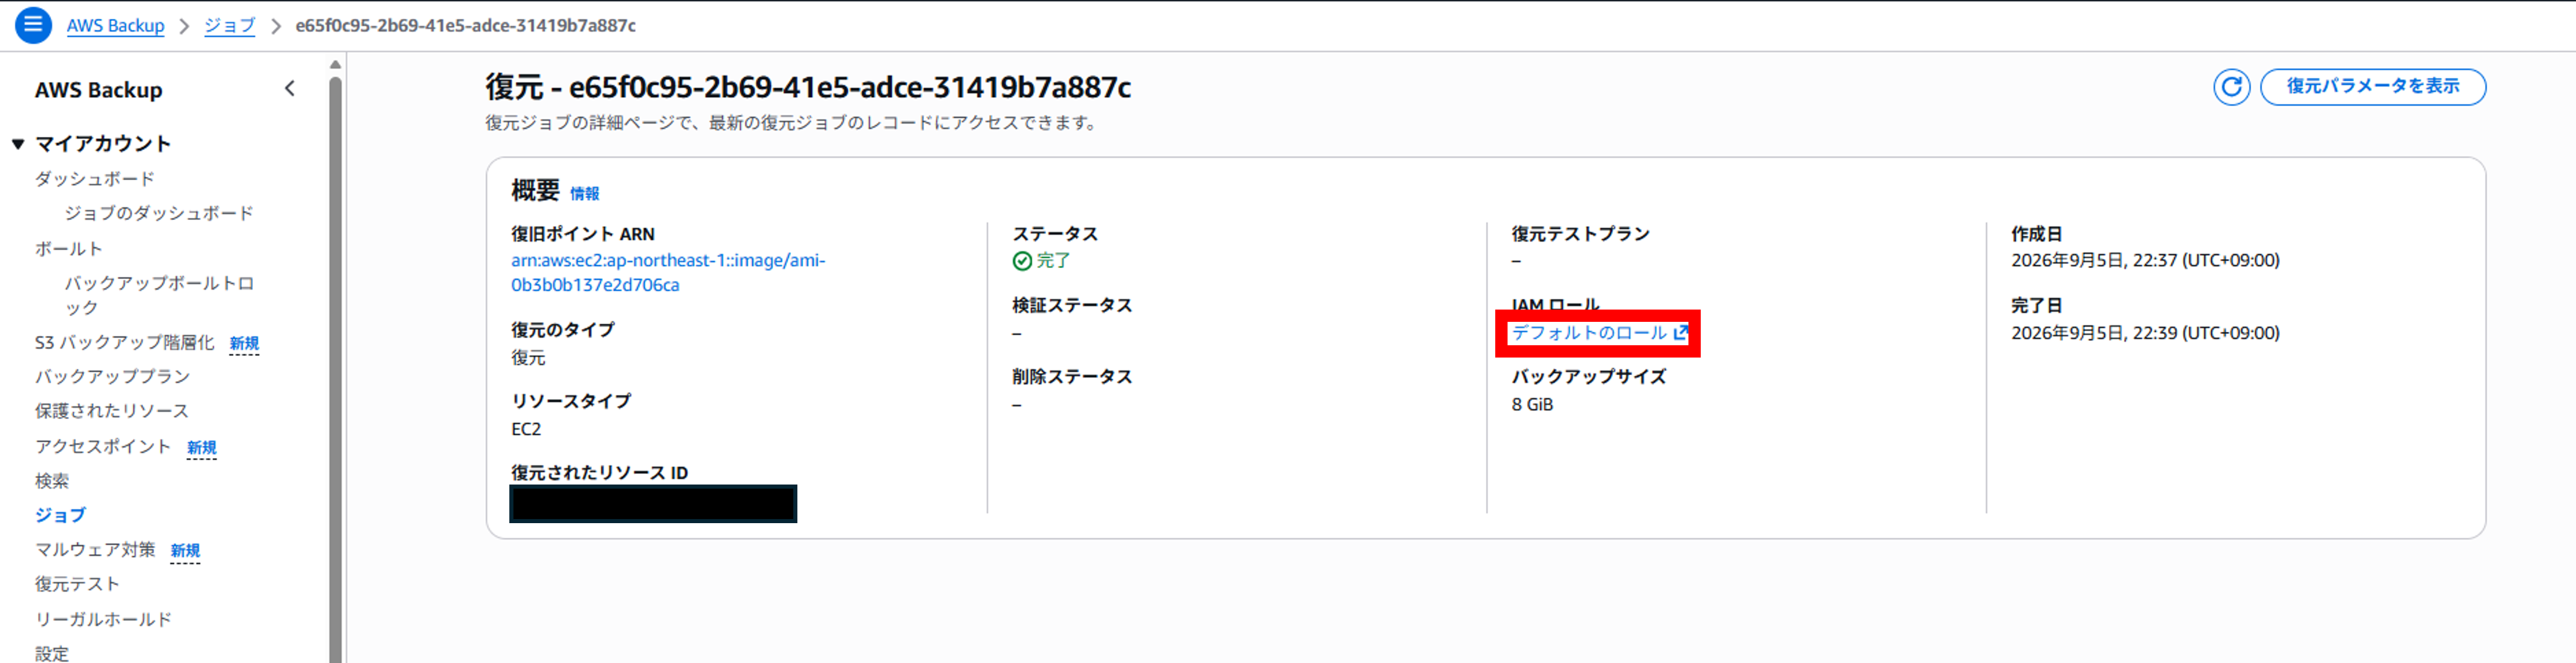Open マルウェア対策 in the sidebar

click(95, 549)
